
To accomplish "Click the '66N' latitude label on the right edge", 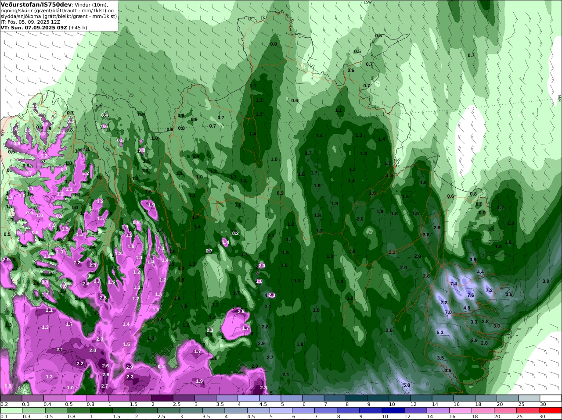I will click(560, 99).
